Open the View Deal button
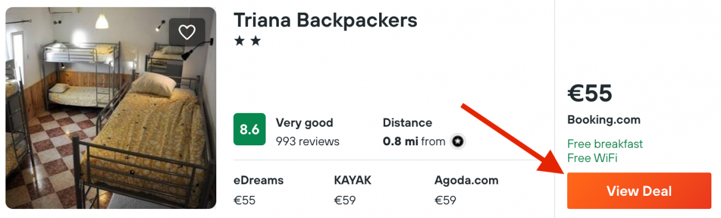Image resolution: width=721 pixels, height=218 pixels. 639,191
